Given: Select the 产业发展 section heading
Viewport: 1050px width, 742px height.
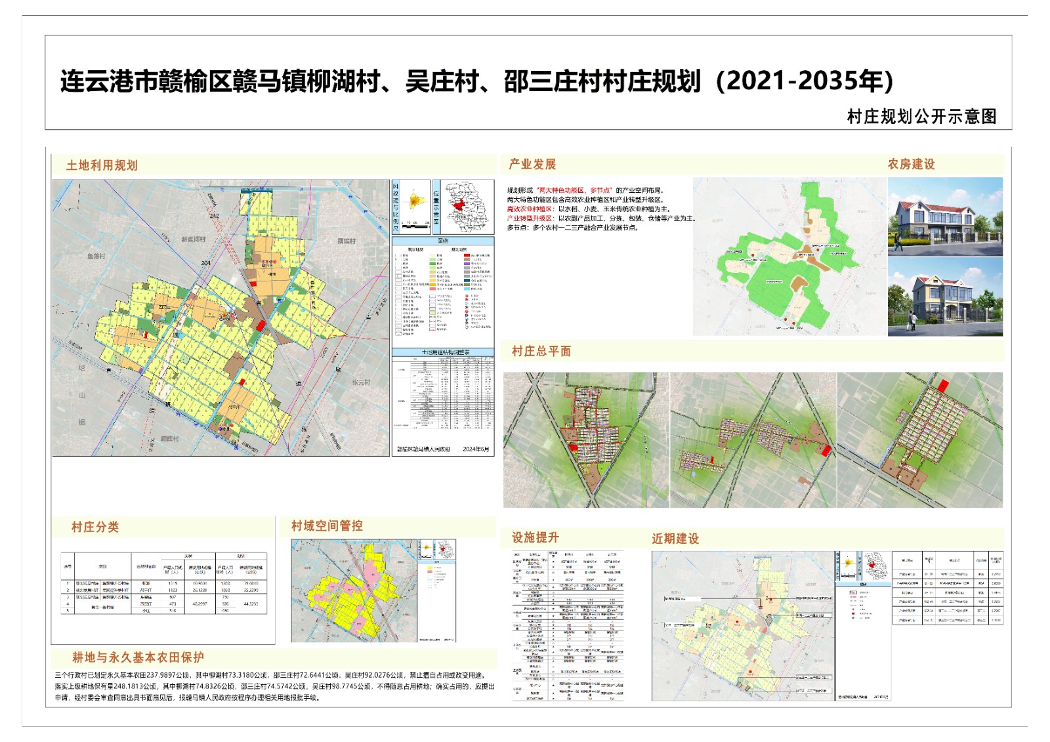Looking at the screenshot, I should pyautogui.click(x=532, y=164).
